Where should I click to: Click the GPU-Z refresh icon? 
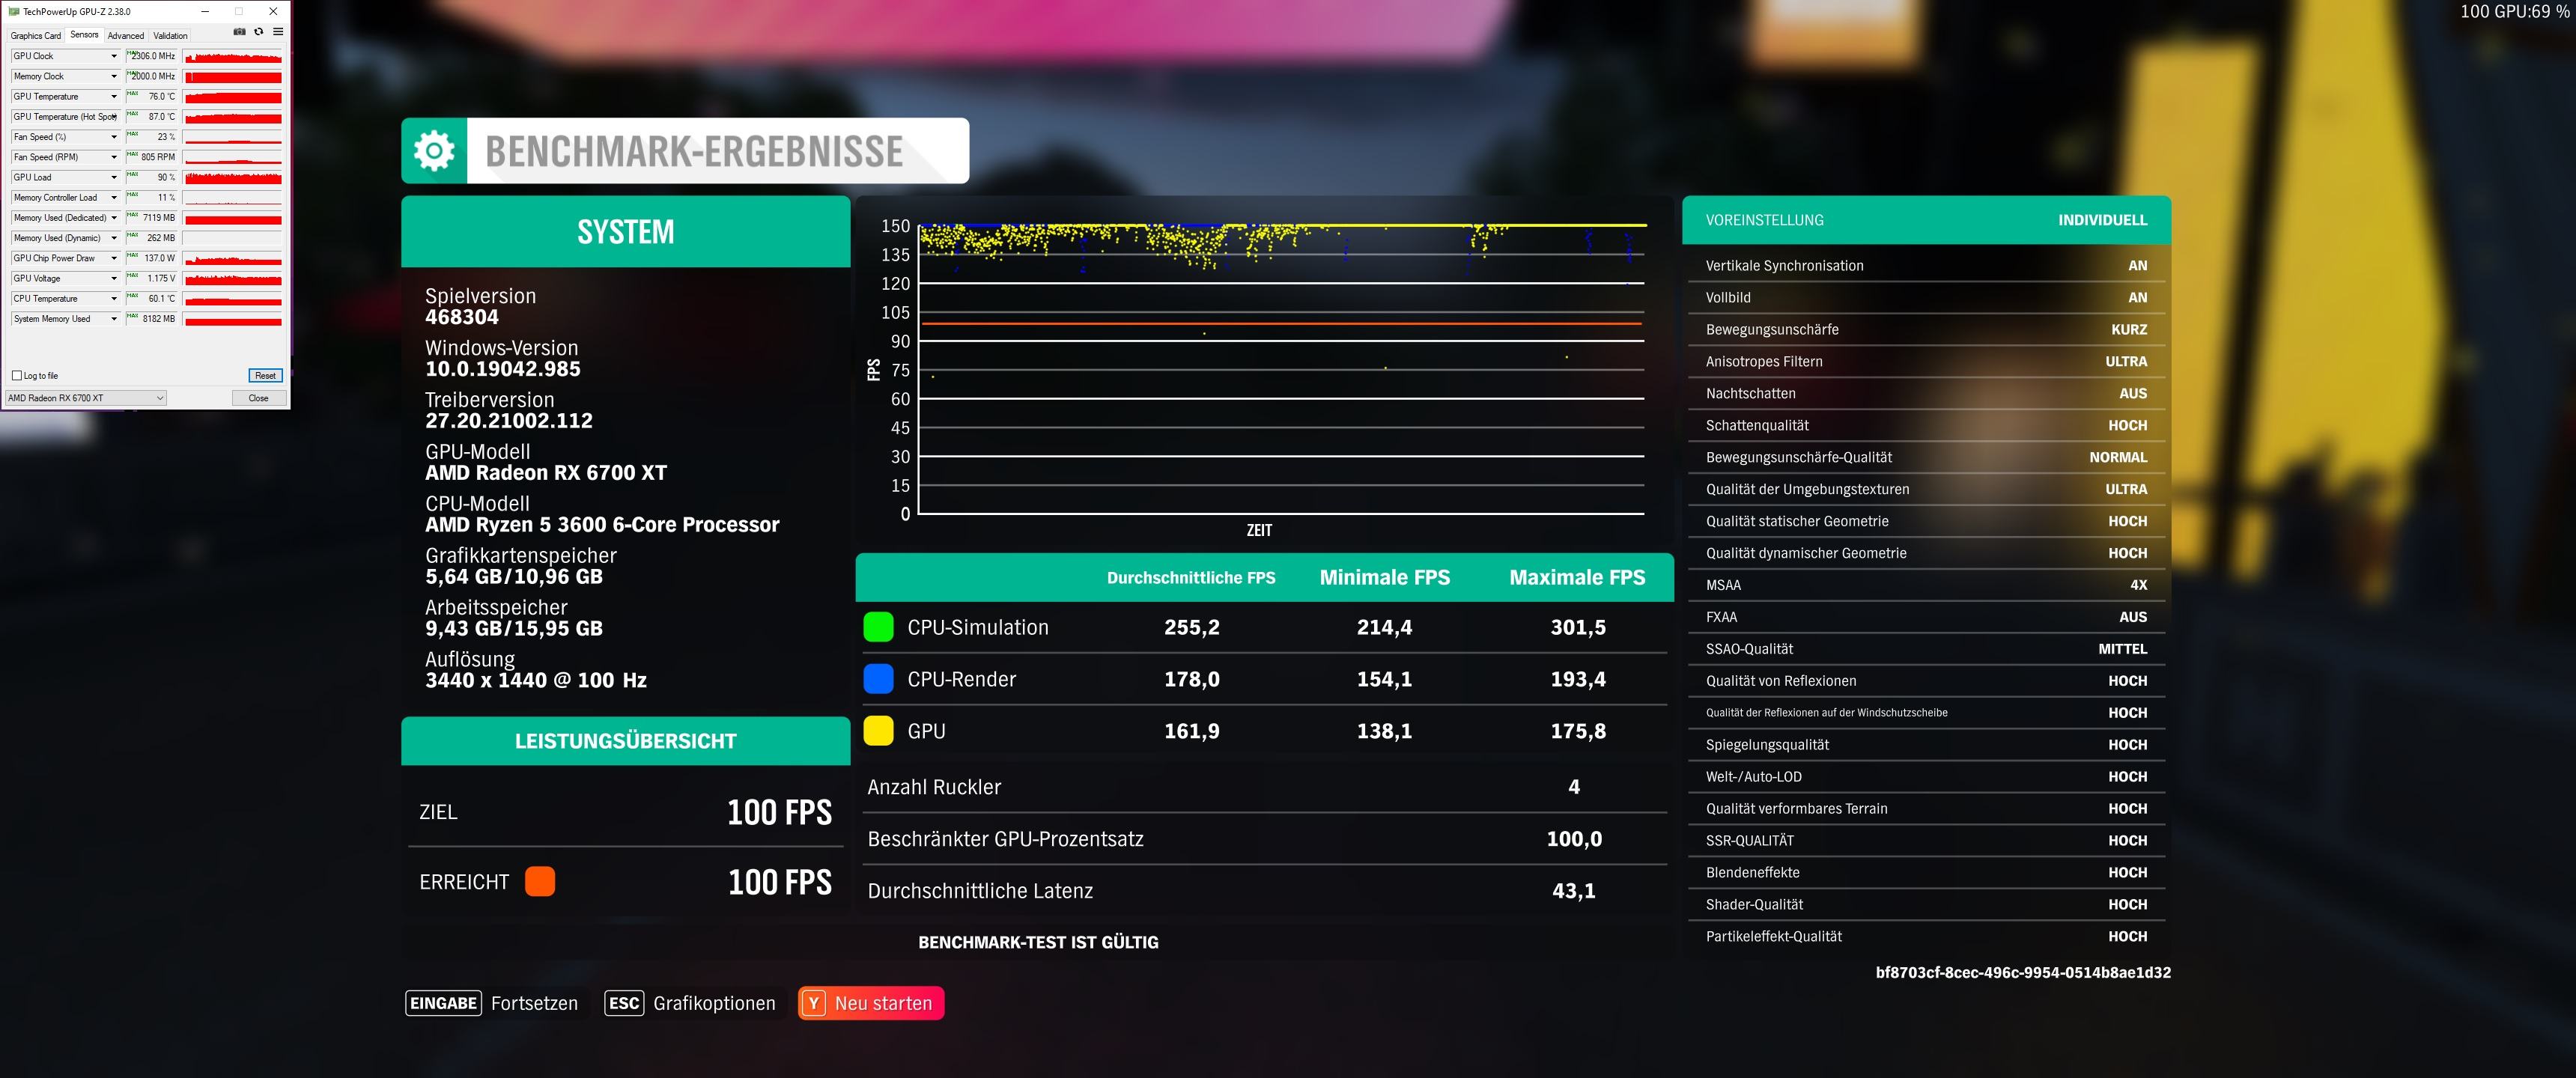pyautogui.click(x=258, y=32)
